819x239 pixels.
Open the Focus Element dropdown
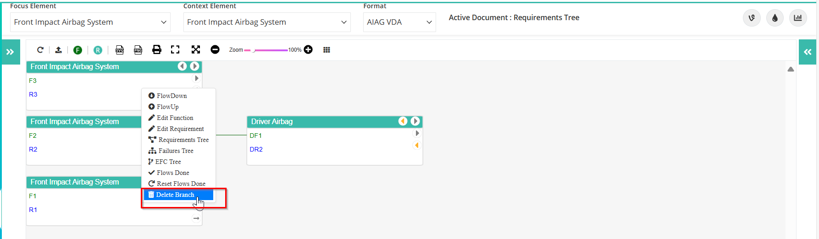tap(90, 22)
